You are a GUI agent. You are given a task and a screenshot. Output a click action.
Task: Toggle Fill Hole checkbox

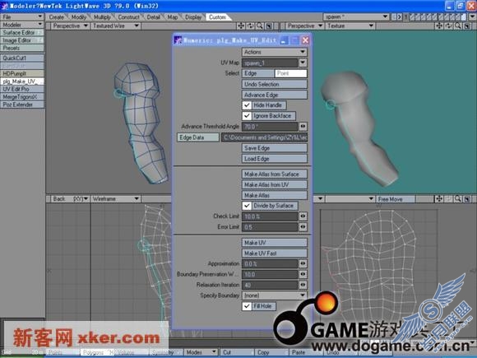point(247,306)
